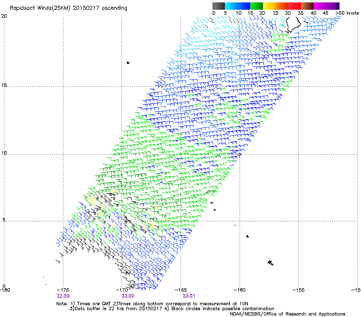Click the latitude label '15'
This screenshot has width=361, height=317.
(x=4, y=85)
